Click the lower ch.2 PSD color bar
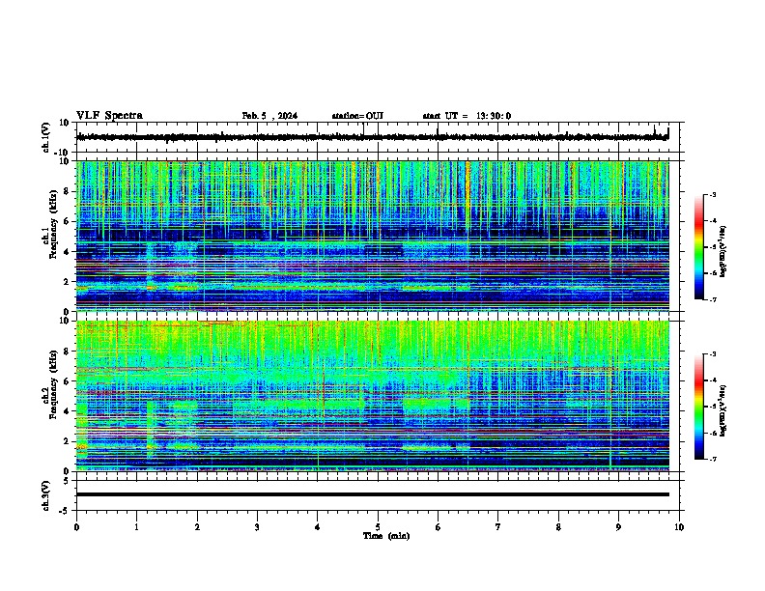Screen dimensions: 765x591 coord(699,407)
